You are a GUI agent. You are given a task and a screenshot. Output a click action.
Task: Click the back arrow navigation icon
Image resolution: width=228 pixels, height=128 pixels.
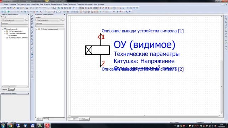[x=74, y=8]
